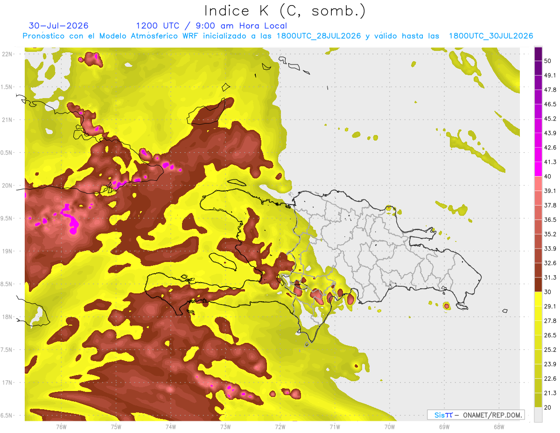The height and width of the screenshot is (433, 560).
Task: Click the "27.8" color scale value
Action: click(x=550, y=320)
